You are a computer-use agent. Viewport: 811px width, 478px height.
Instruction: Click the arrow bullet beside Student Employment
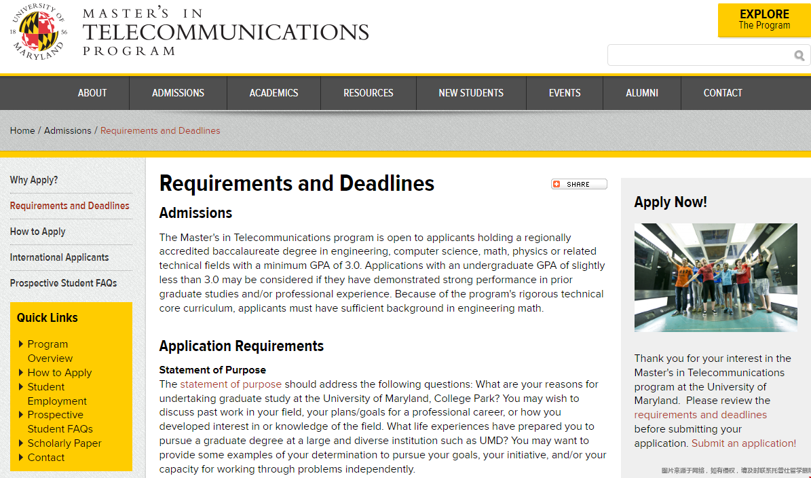click(20, 387)
